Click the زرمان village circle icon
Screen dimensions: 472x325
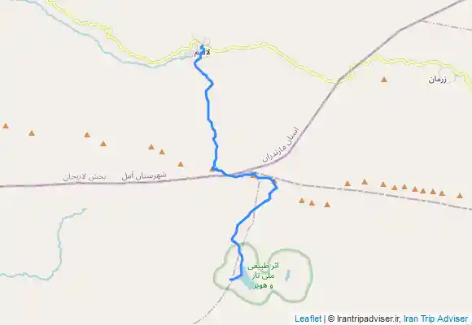447,74
